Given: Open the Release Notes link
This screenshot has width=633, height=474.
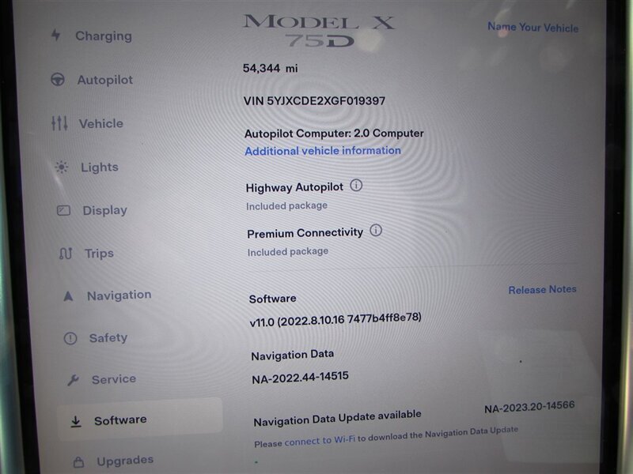Looking at the screenshot, I should click(x=542, y=289).
